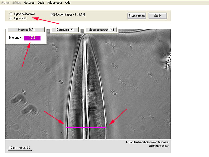Viewport: 209px width, 157px height.
Task: Open the Mesures menu
Action: 29,3
